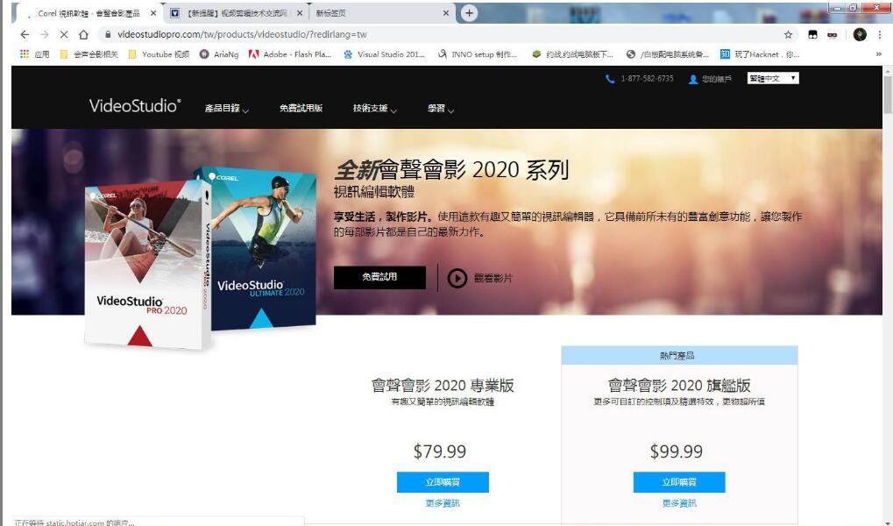Open 更多資訊 under the 旗艦版

click(679, 503)
